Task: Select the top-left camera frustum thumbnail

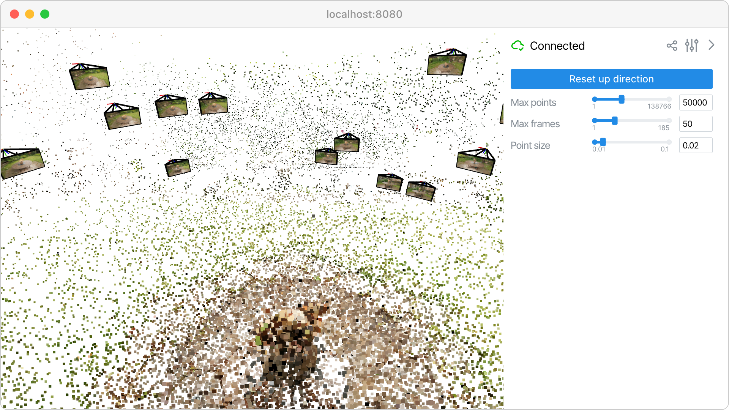Action: point(90,76)
